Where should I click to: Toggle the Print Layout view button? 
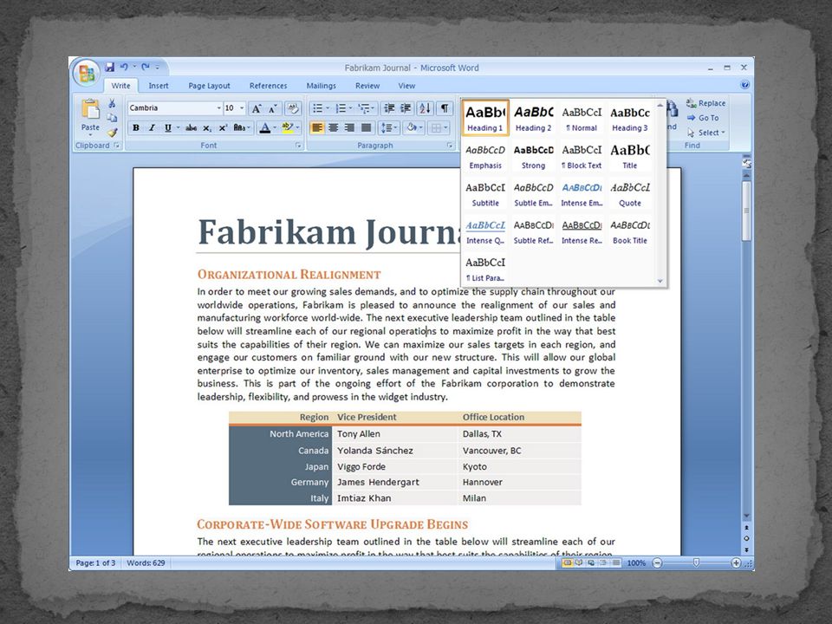click(x=567, y=563)
